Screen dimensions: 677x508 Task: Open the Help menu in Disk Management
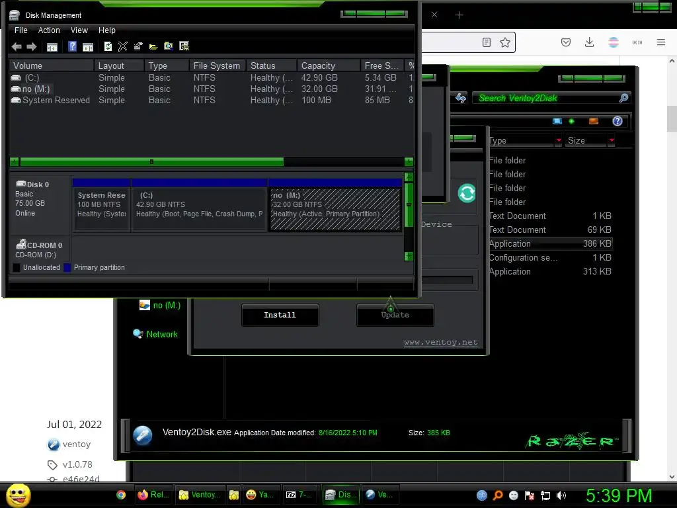106,30
